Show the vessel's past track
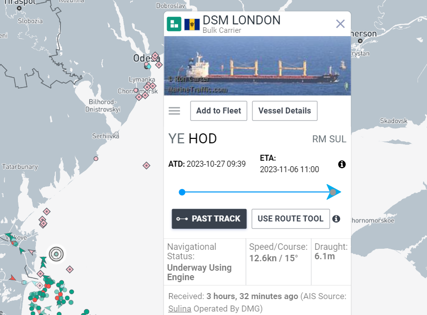 click(209, 218)
